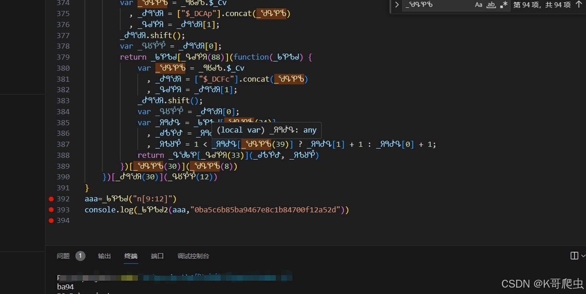Switch to the 终端 (Terminal) tab

point(131,256)
